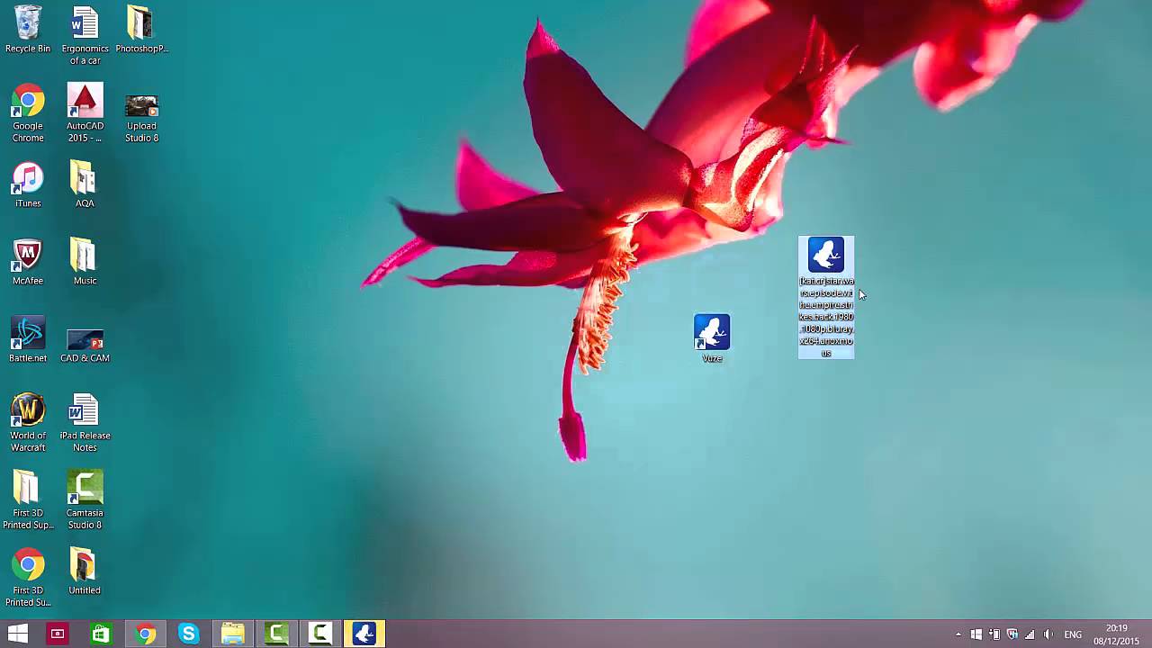Switch to green Camtasia taskbar icon

[276, 634]
